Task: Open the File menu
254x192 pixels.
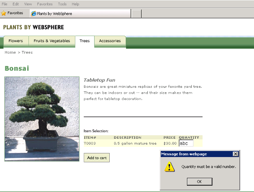Action: 4,4
